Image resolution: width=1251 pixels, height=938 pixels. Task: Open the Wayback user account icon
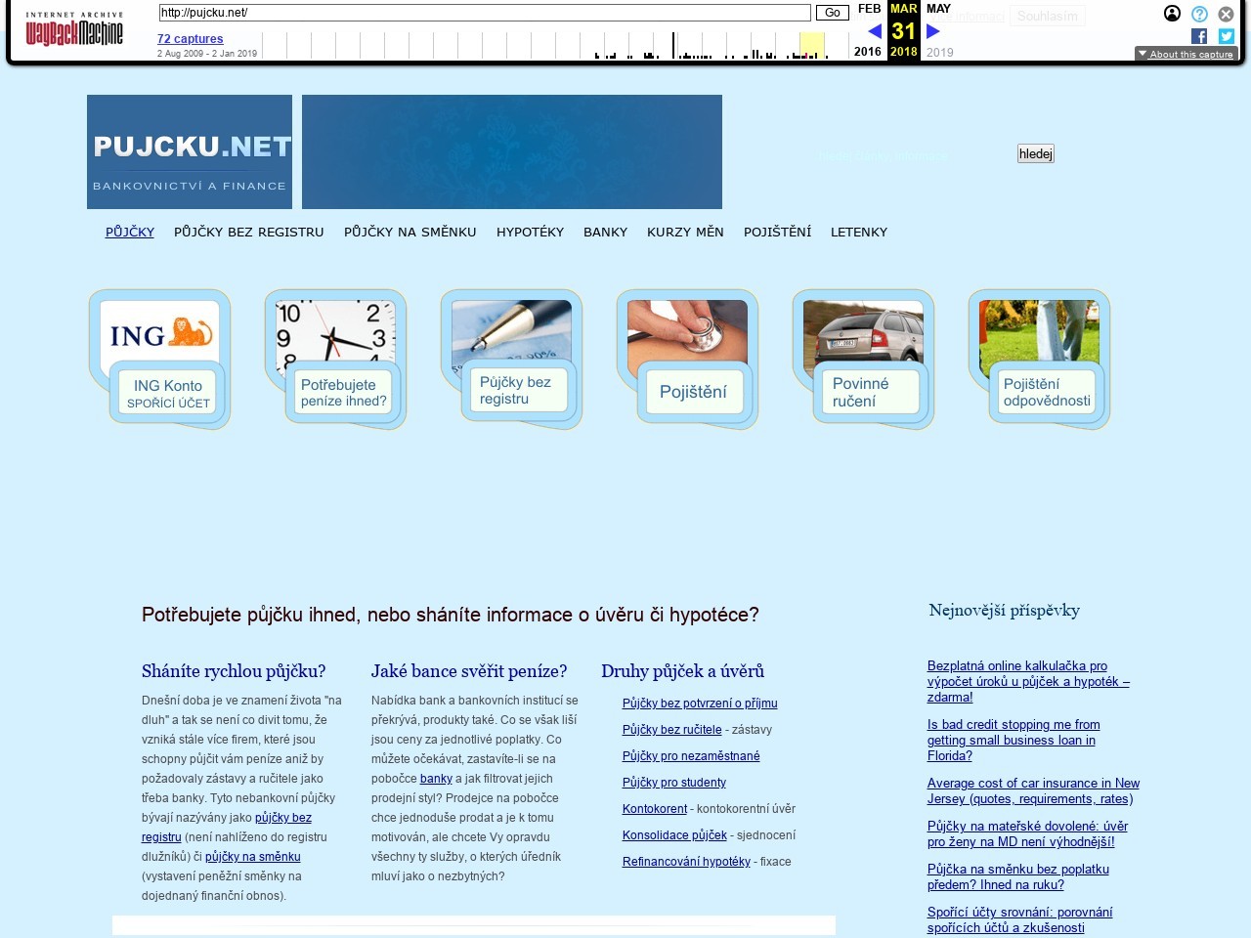click(1172, 14)
